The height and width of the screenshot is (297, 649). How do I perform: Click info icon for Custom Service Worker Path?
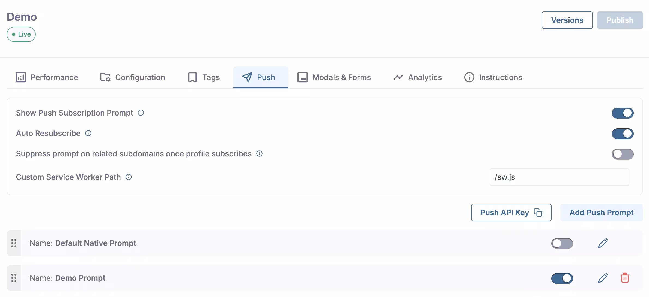click(x=129, y=177)
